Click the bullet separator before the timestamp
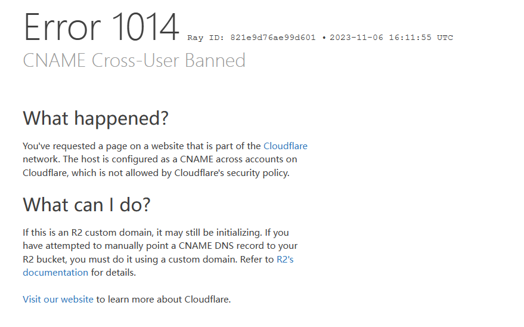This screenshot has width=524, height=327. coord(324,38)
